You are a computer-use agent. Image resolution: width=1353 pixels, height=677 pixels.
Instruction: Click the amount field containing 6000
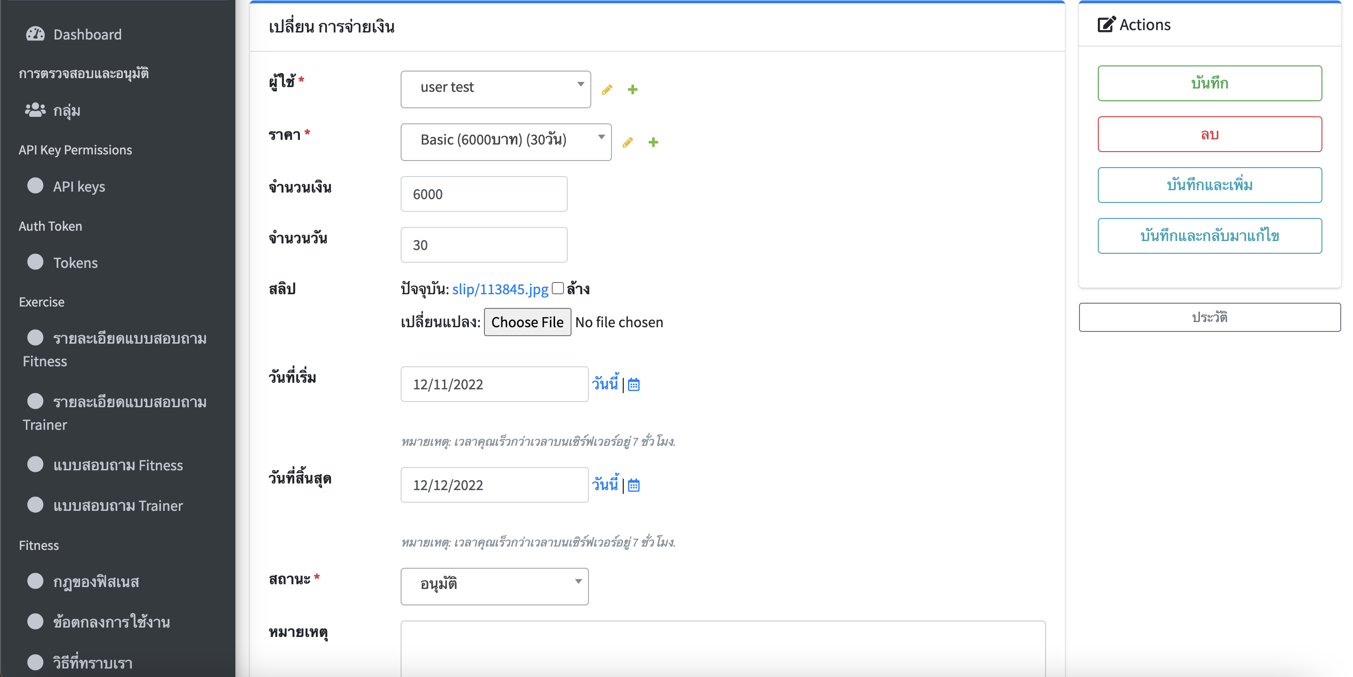tap(483, 194)
